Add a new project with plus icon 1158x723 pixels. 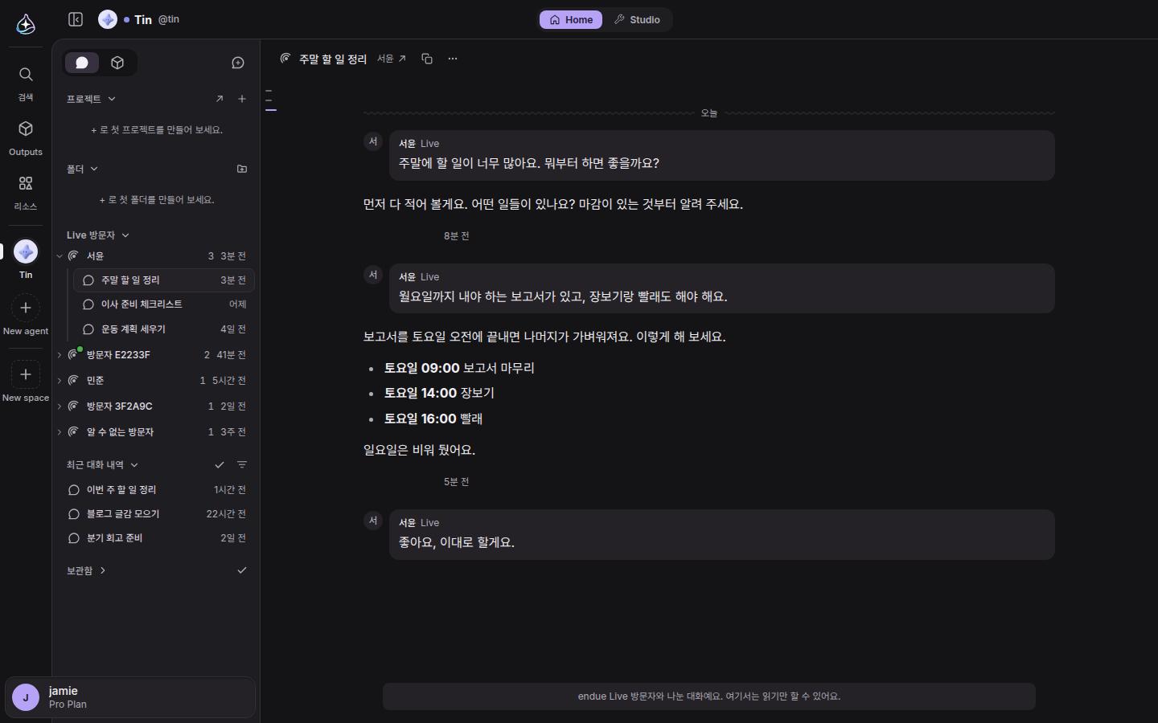(x=242, y=99)
